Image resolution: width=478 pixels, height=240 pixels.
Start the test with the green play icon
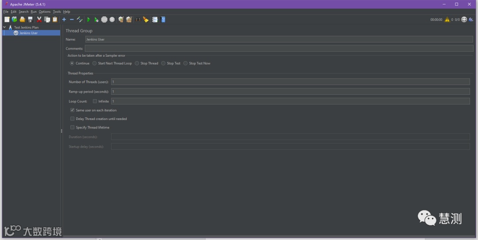tap(89, 19)
